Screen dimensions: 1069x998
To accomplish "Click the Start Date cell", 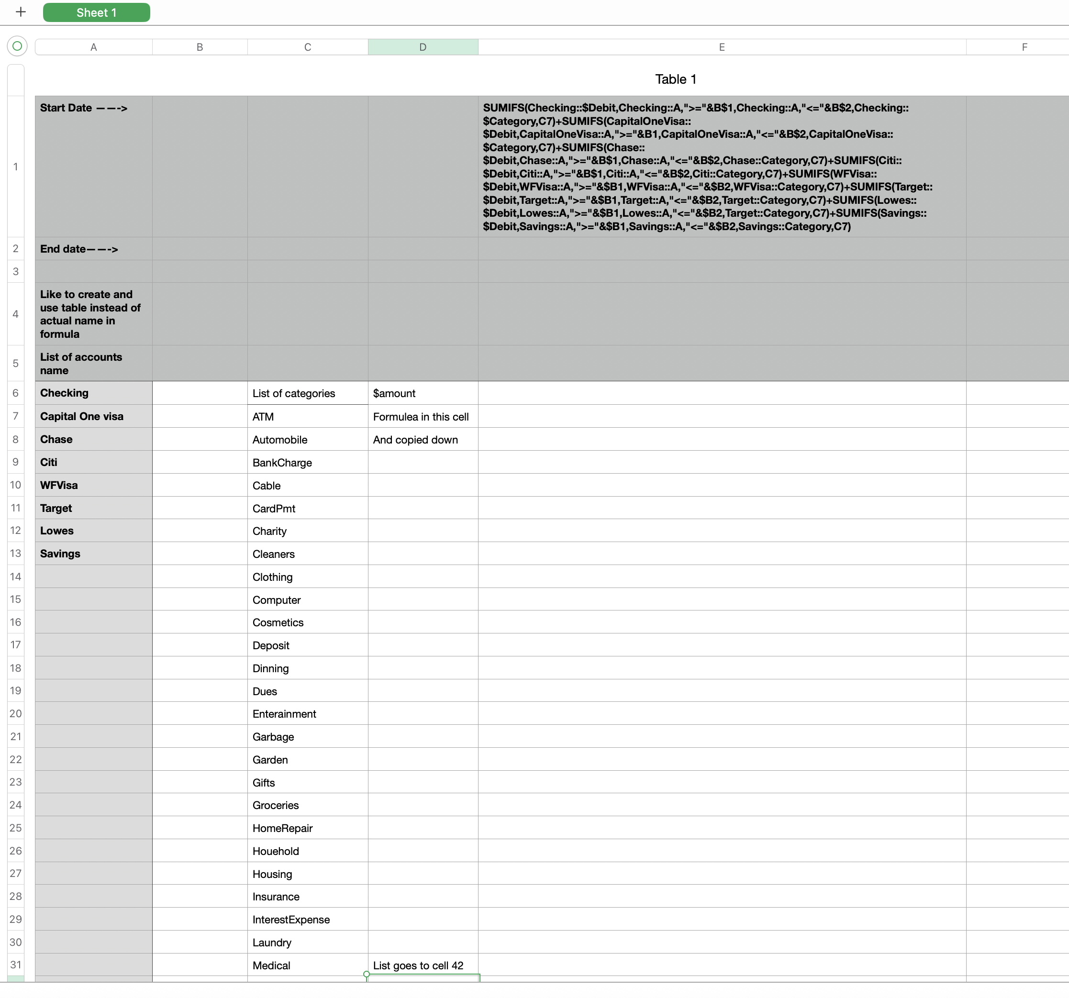I will click(94, 166).
